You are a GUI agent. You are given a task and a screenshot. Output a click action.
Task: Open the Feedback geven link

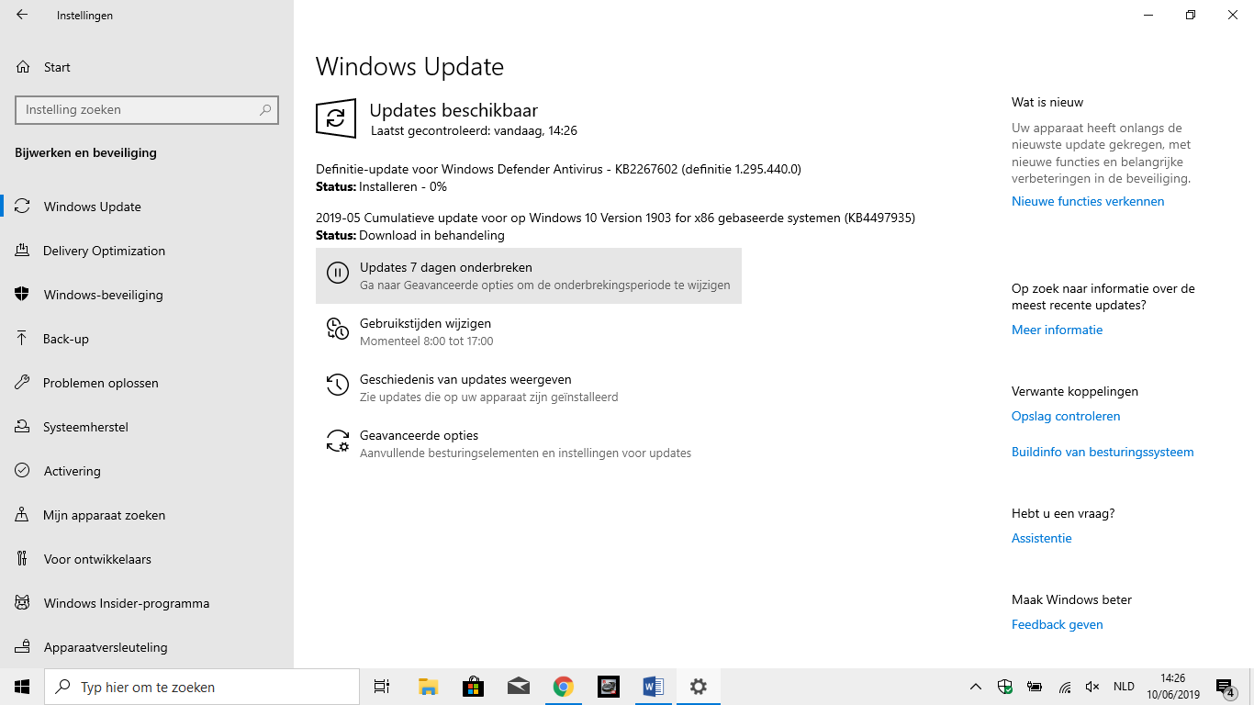click(x=1058, y=624)
